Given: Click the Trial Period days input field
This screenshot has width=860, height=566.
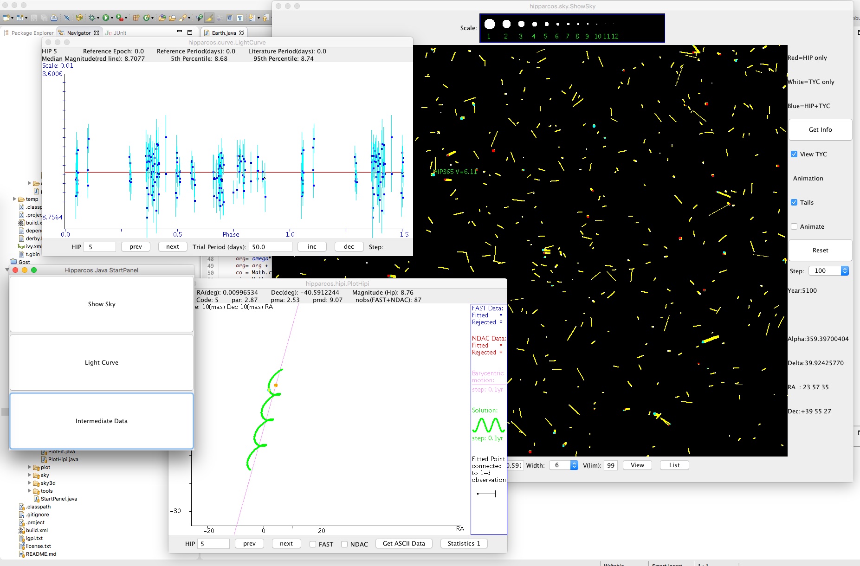Looking at the screenshot, I should [x=271, y=247].
